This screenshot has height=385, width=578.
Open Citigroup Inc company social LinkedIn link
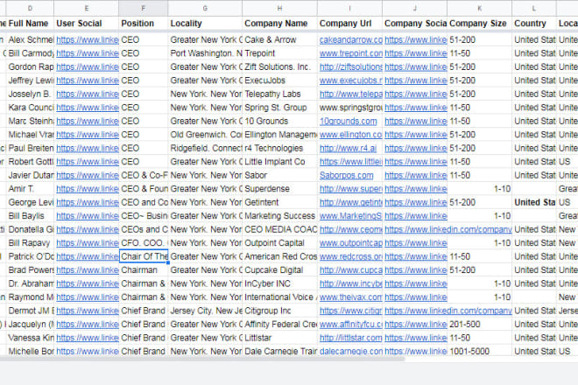pos(448,311)
